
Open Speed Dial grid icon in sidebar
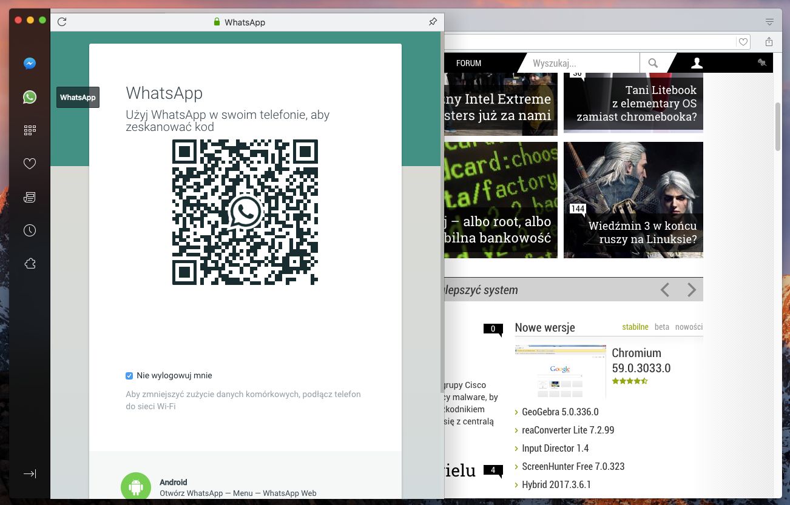click(30, 130)
